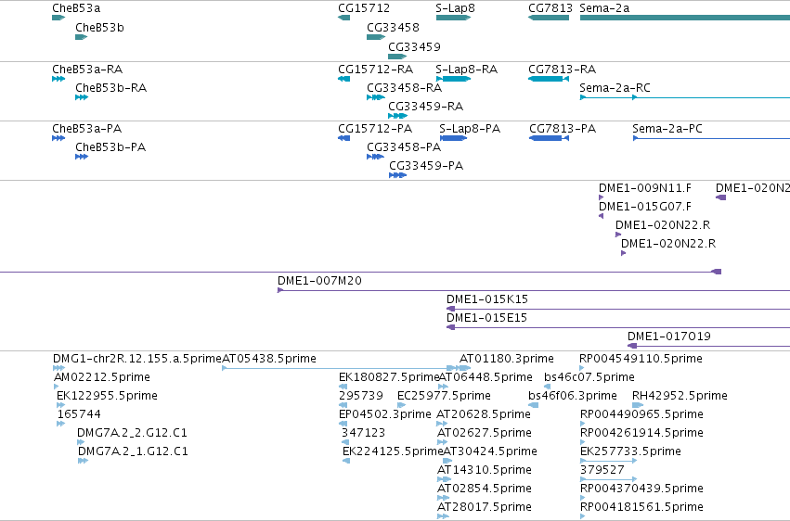
Task: Select the AT02627.5prime label
Action: [485, 433]
